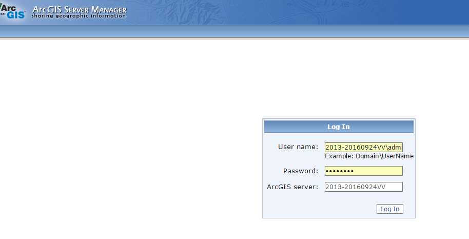Image resolution: width=469 pixels, height=239 pixels.
Task: Click the 'Example: Domain\UserName' hint text
Action: click(369, 156)
